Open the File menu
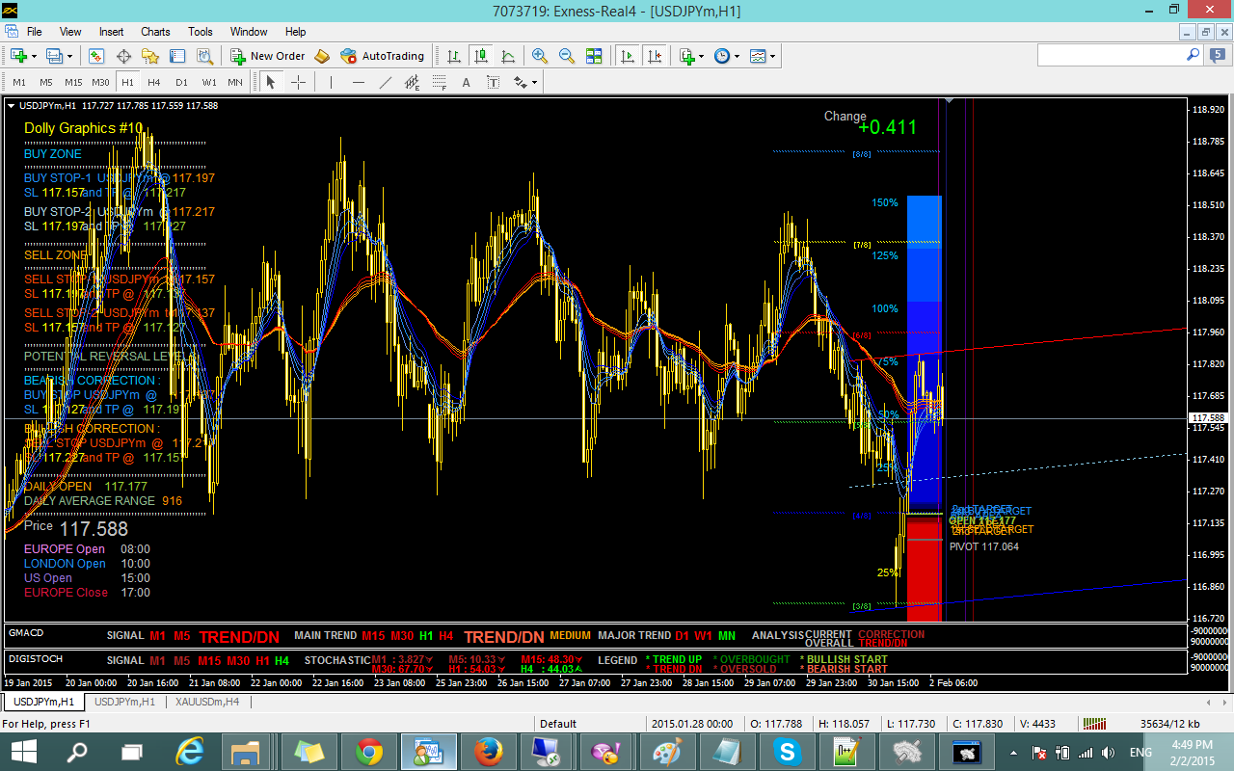Screen dimensions: 1234x771 click(x=34, y=32)
